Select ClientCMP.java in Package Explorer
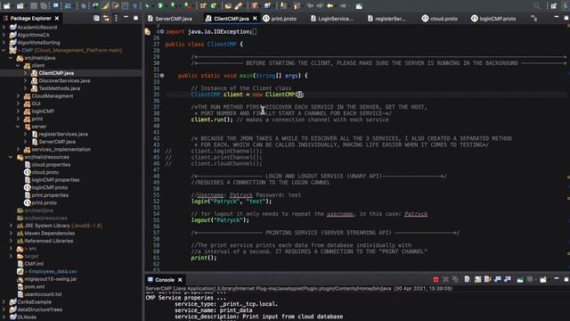Screen dimensions: 570x321 click(56, 73)
